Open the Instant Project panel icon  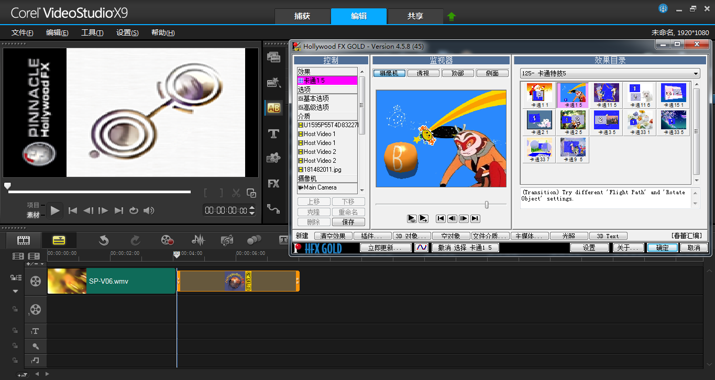[x=273, y=83]
